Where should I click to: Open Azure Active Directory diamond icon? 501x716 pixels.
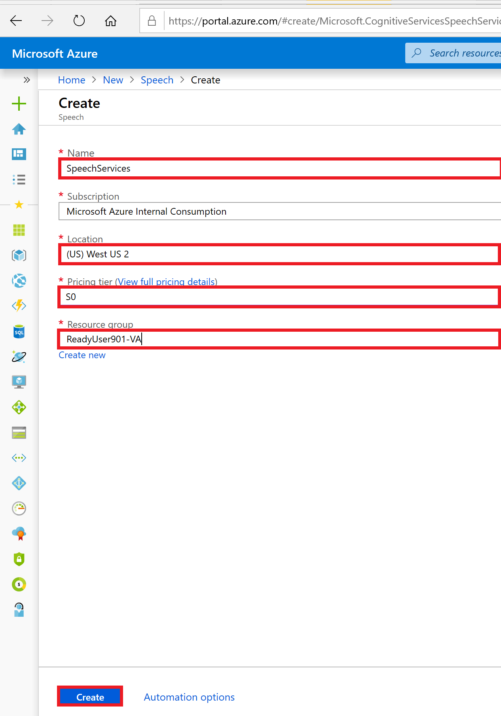(x=19, y=483)
